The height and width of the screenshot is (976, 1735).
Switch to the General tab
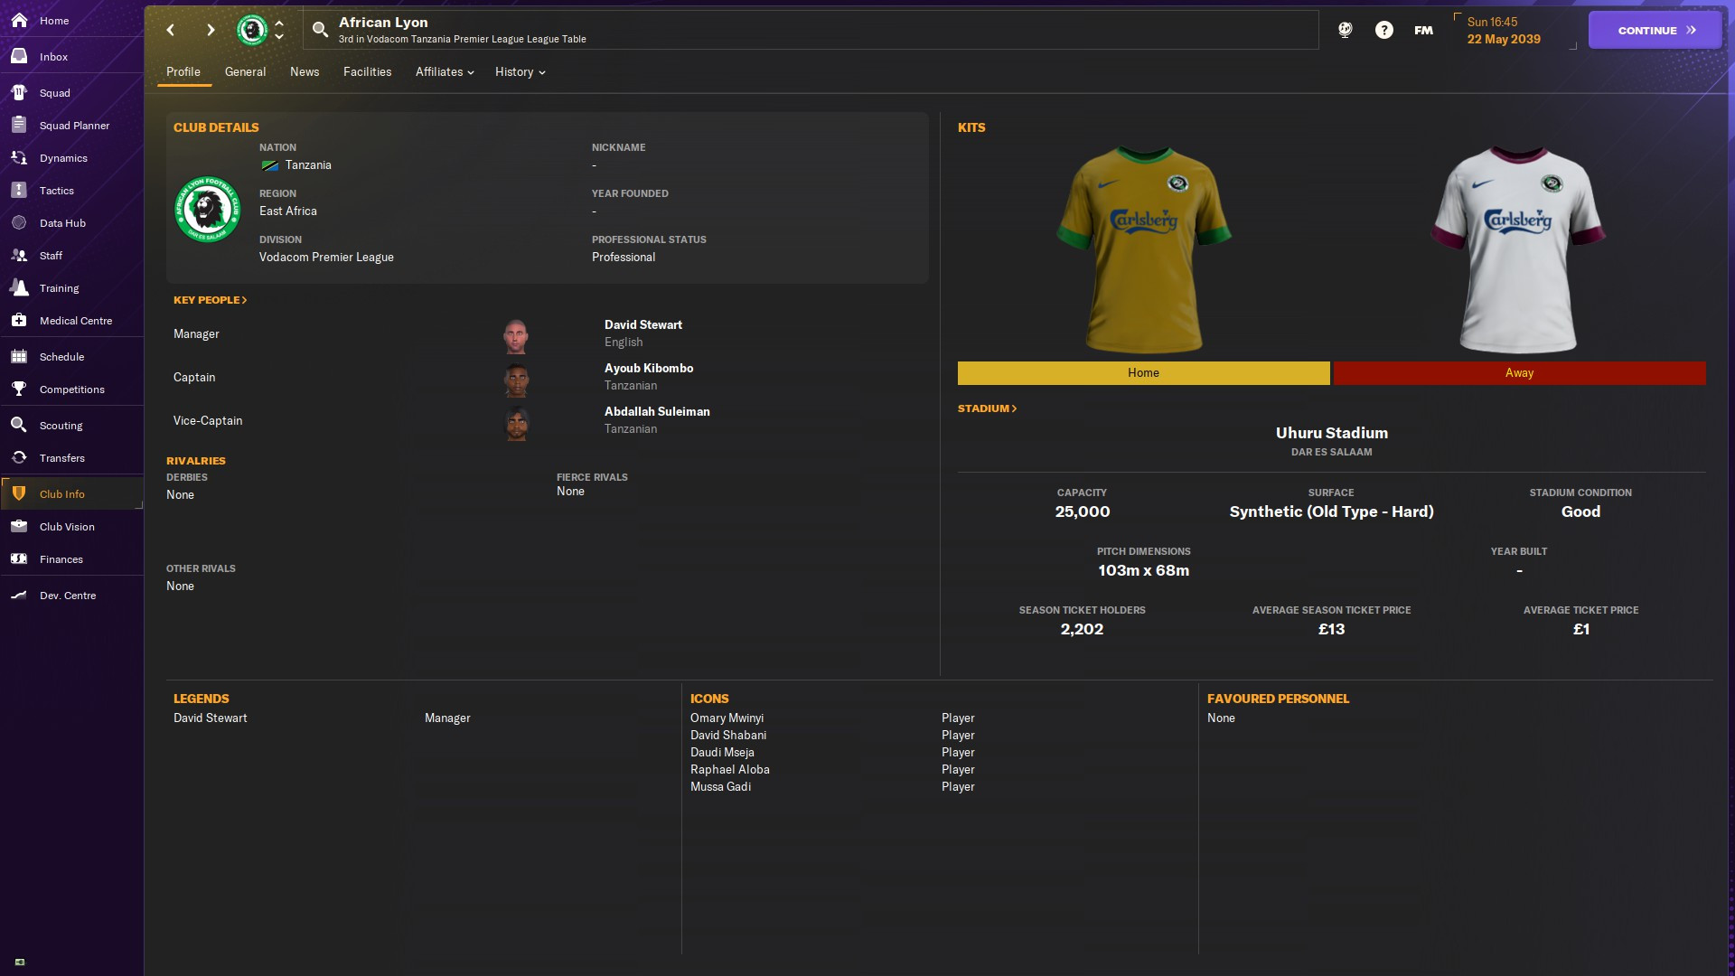point(245,71)
